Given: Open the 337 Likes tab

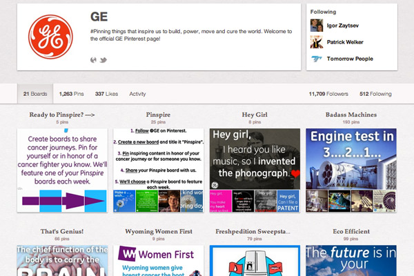Looking at the screenshot, I should pos(106,94).
